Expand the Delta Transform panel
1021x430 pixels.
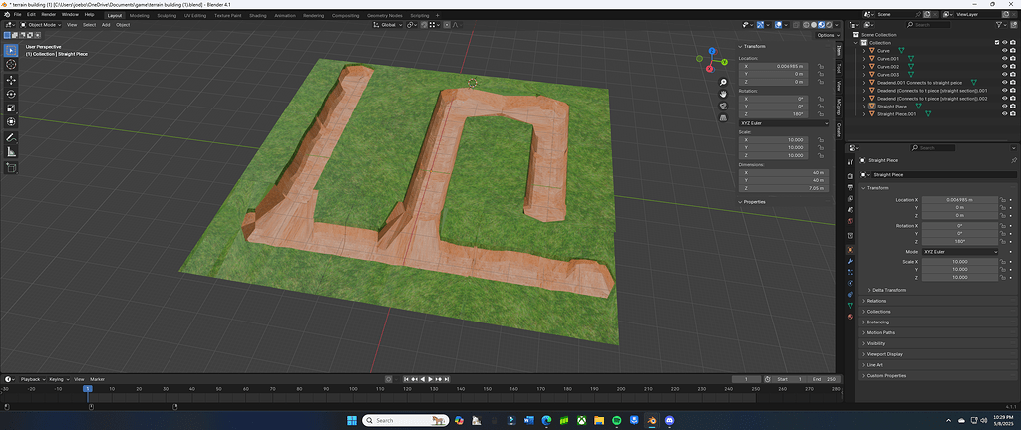[x=887, y=290]
